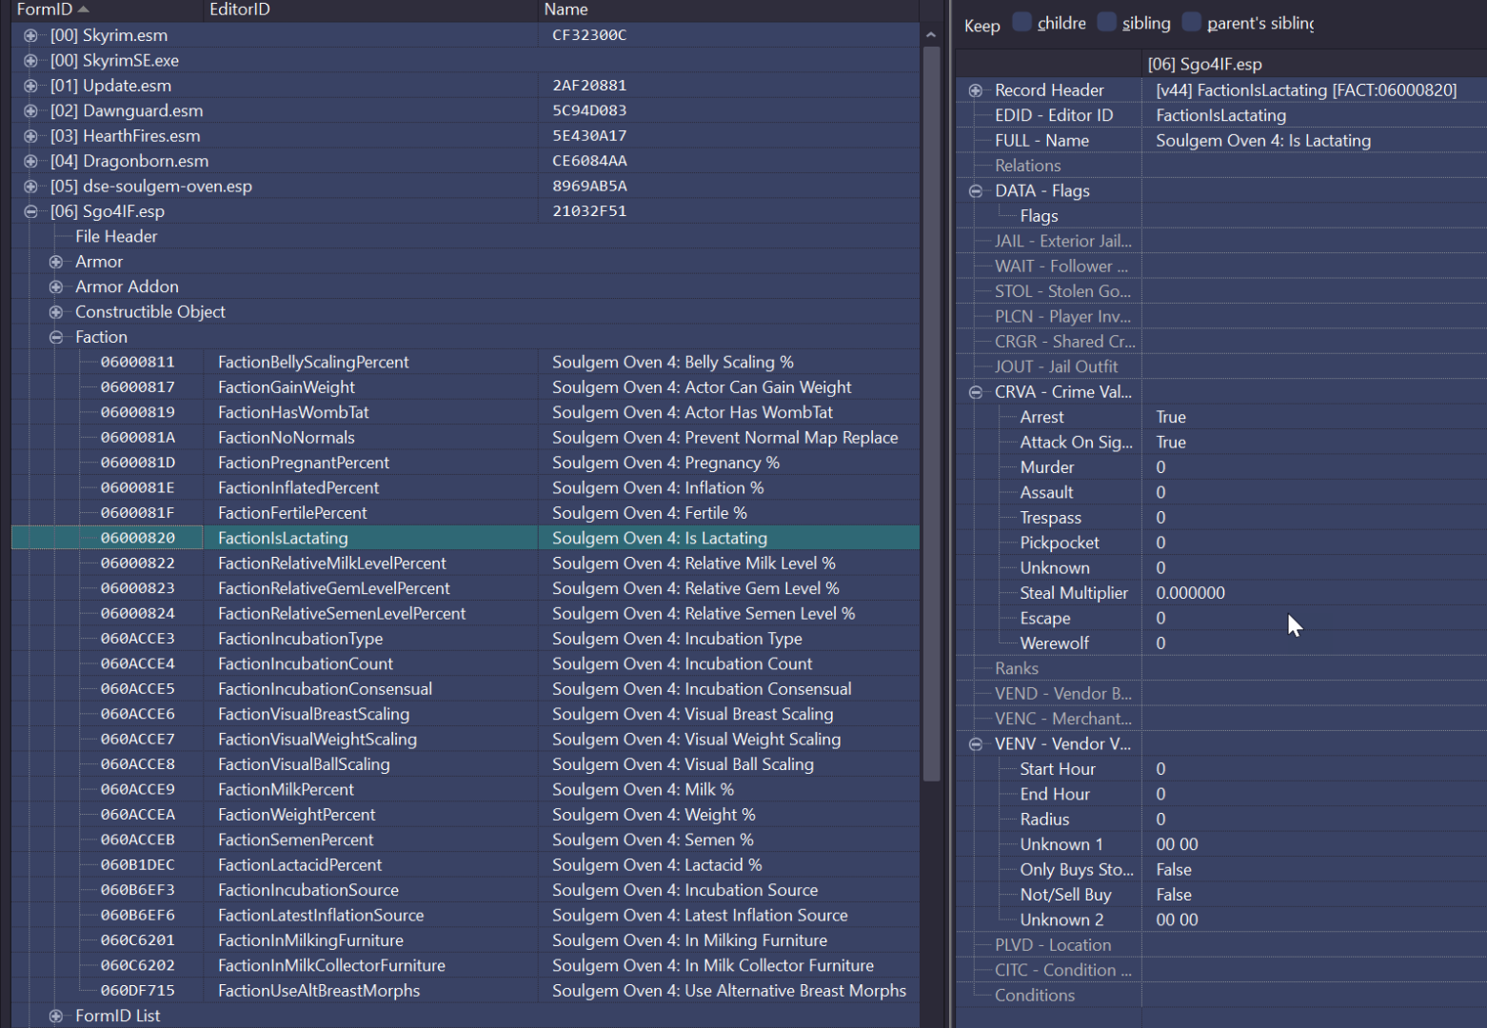Toggle the Keep children checkbox

[1021, 22]
